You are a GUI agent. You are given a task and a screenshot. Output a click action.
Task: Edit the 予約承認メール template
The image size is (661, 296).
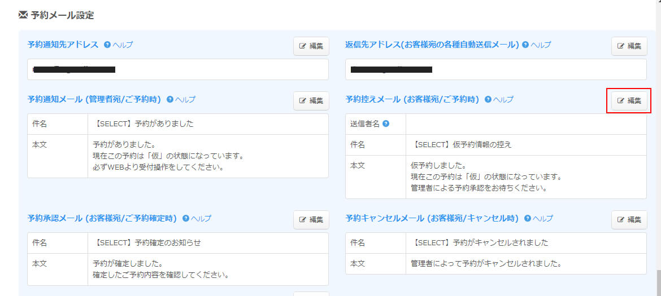pos(311,220)
